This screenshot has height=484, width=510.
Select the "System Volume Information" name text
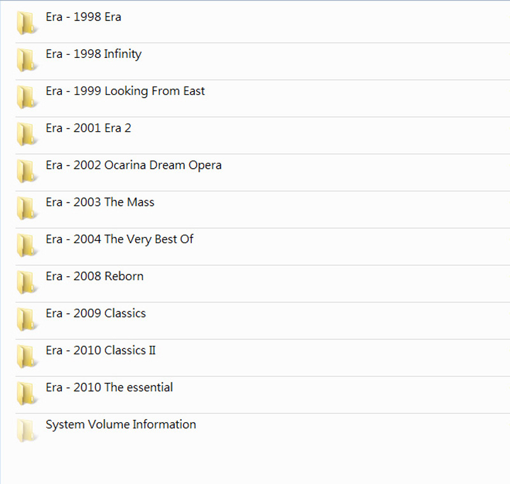(120, 424)
